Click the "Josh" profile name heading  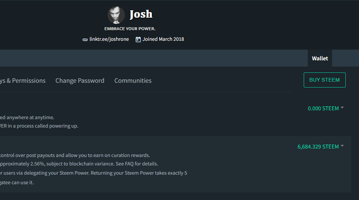pyautogui.click(x=141, y=14)
